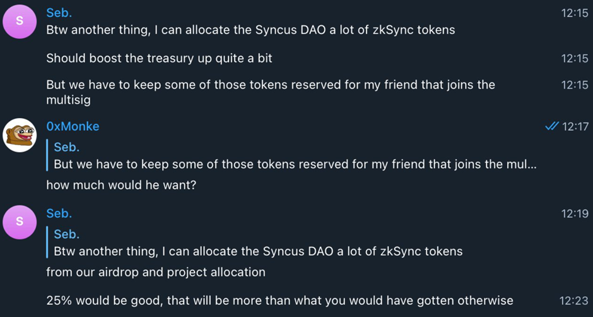Click the double-check read receipt icon
This screenshot has height=317, width=593.
coord(551,127)
